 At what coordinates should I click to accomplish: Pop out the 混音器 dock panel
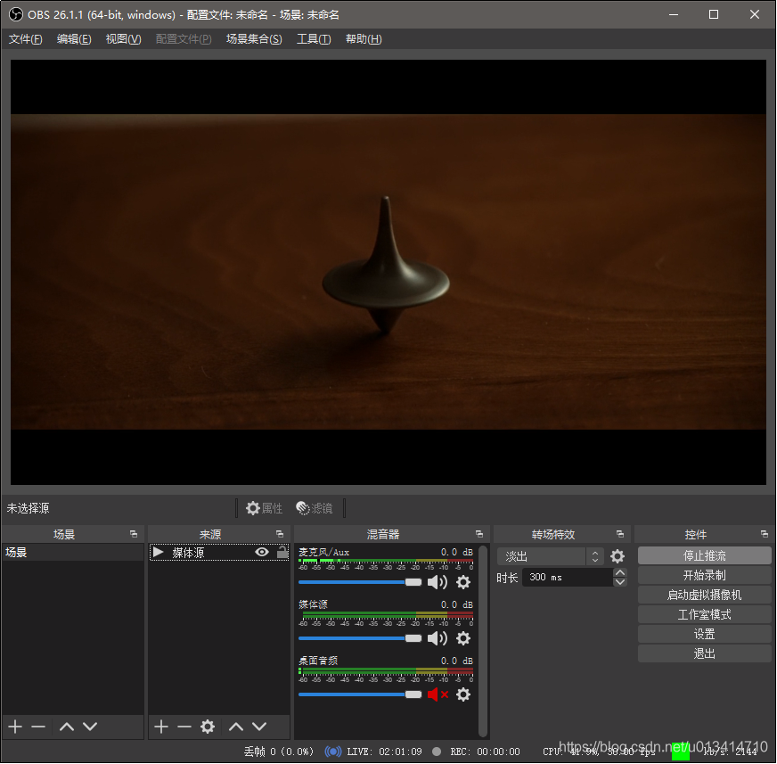click(x=479, y=534)
